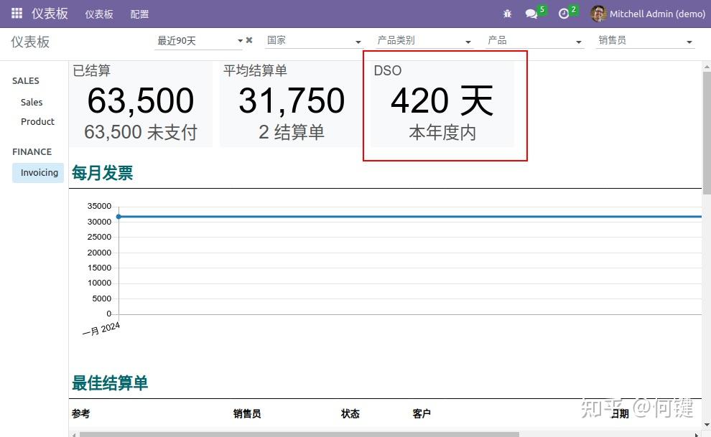Open the 配置 menu
The image size is (711, 437).
tap(139, 14)
